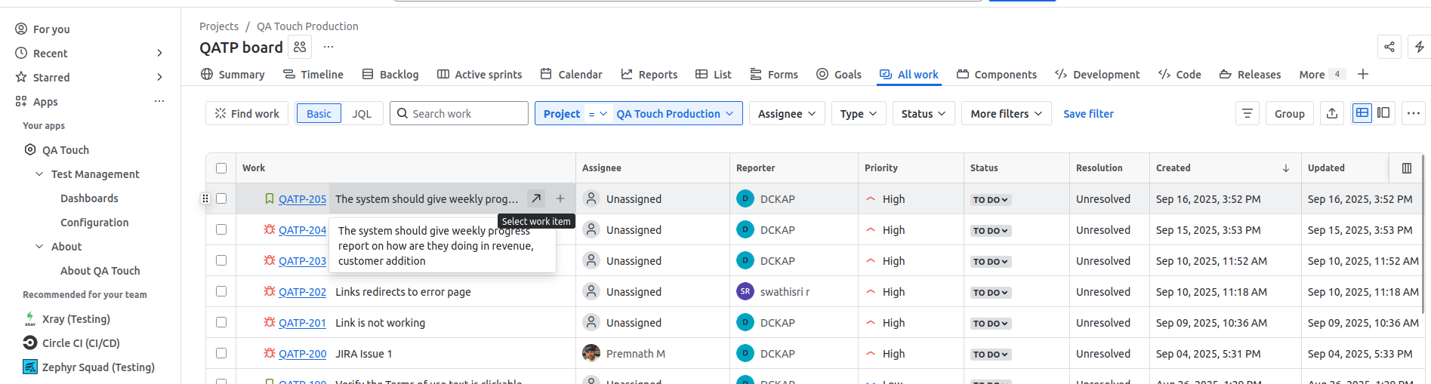Open the filter bar overflow dots menu
Screen dimensions: 1431x384
tap(1413, 113)
